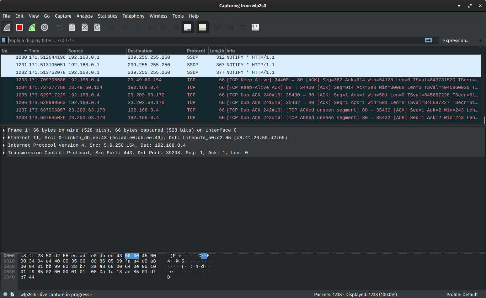Open the capture options gear icon
Image resolution: width=486 pixels, height=298 pixels.
(x=44, y=27)
